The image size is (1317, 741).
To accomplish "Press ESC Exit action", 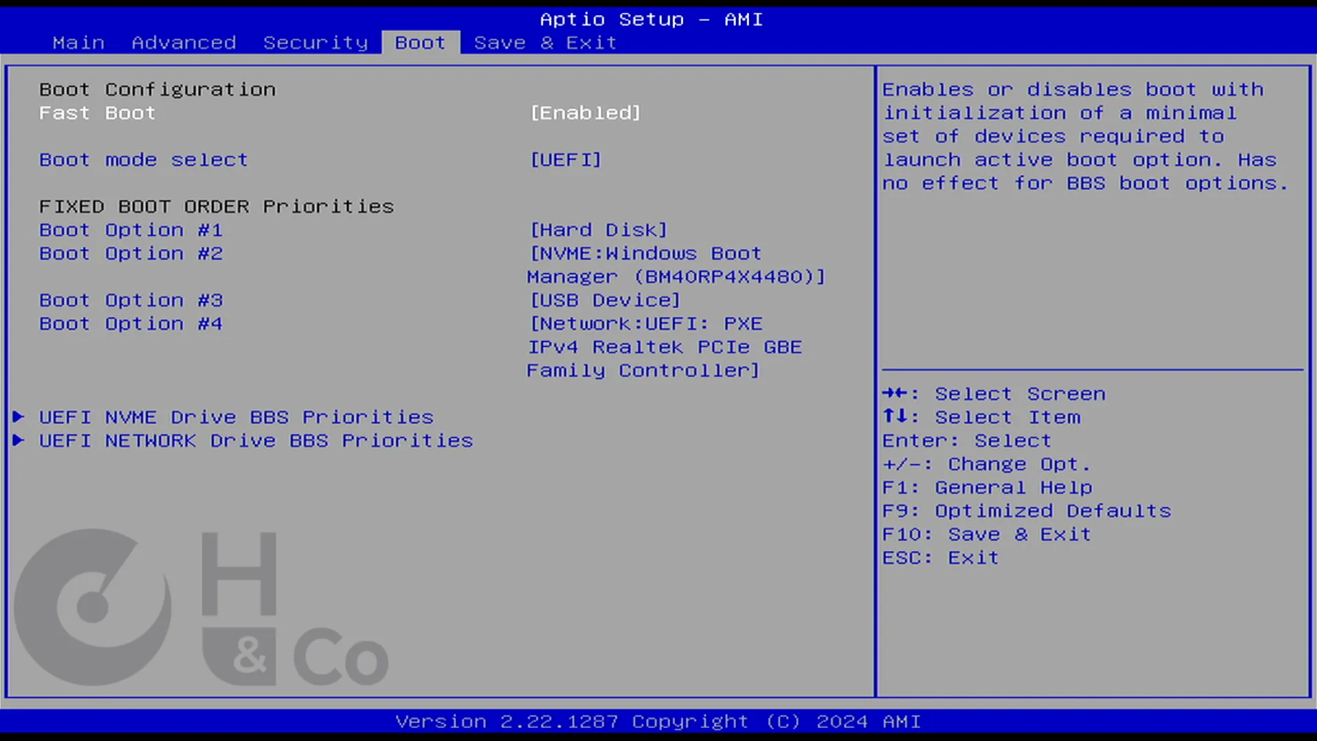I will [x=940, y=557].
